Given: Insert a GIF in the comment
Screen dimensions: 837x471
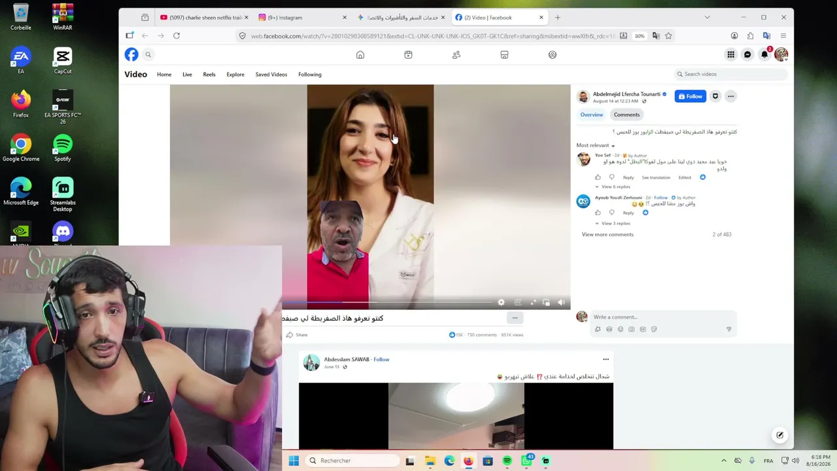Looking at the screenshot, I should (643, 330).
